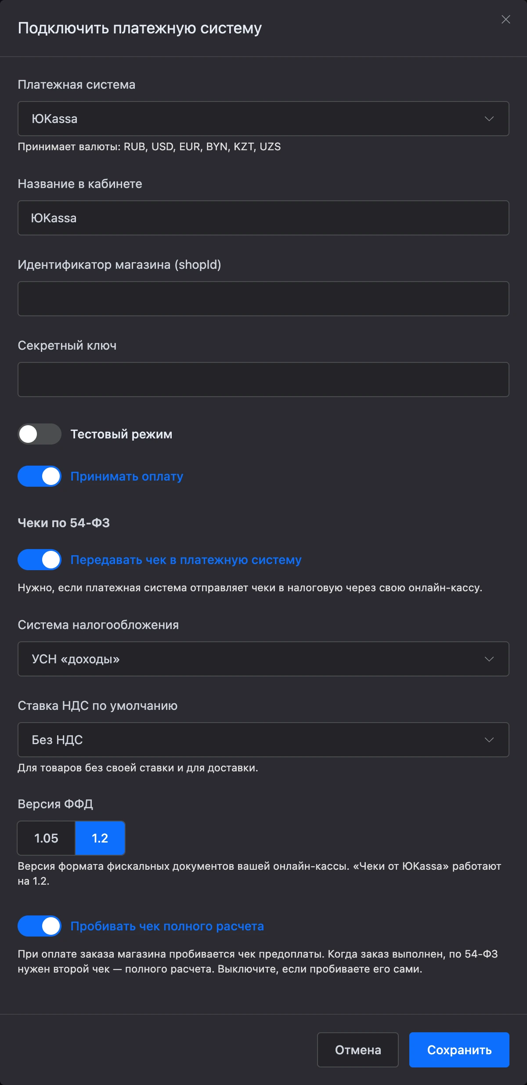This screenshot has width=527, height=1085.
Task: Click the Отмена button
Action: (x=358, y=1050)
